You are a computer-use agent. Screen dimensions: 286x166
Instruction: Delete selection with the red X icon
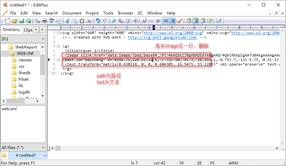tap(89, 21)
